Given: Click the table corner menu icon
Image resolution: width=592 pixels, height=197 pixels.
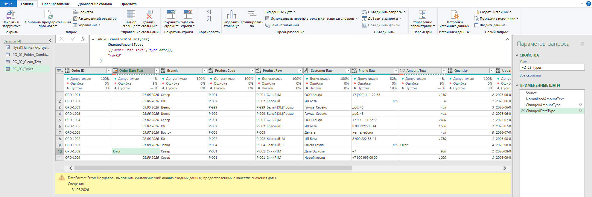Looking at the screenshot, I should point(60,71).
